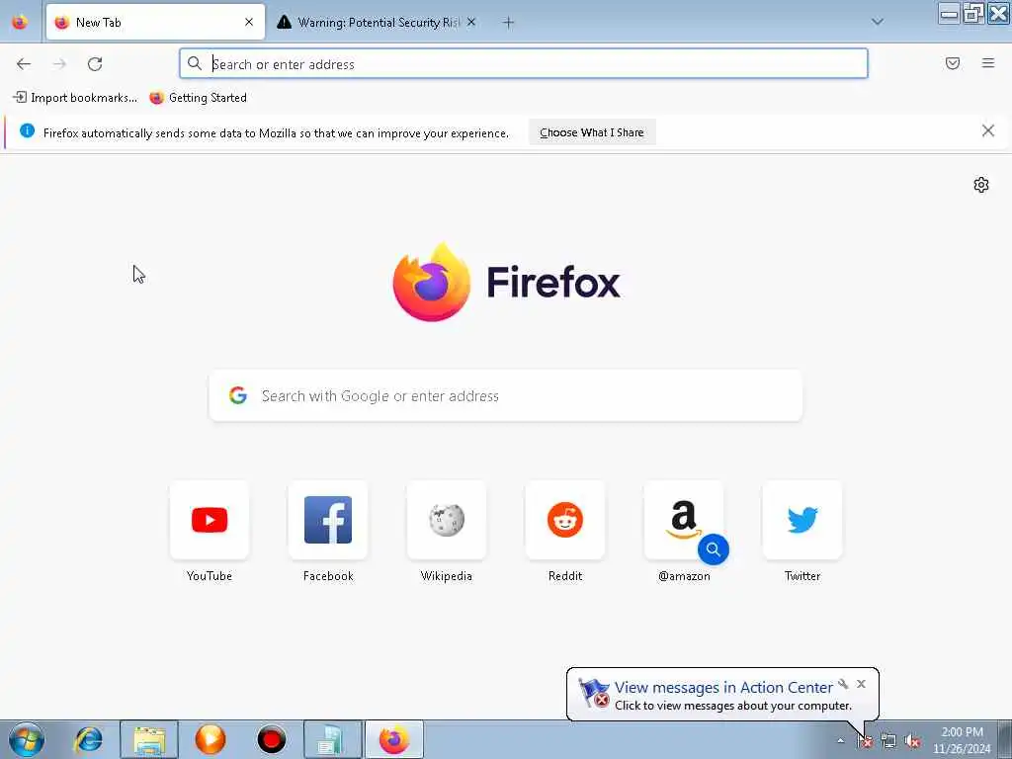Screen dimensions: 1012x759
Task: Expand the list all tabs chevron
Action: point(878,22)
